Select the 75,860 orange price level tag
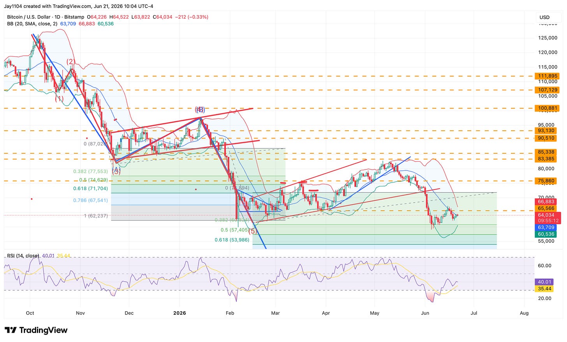 point(546,181)
